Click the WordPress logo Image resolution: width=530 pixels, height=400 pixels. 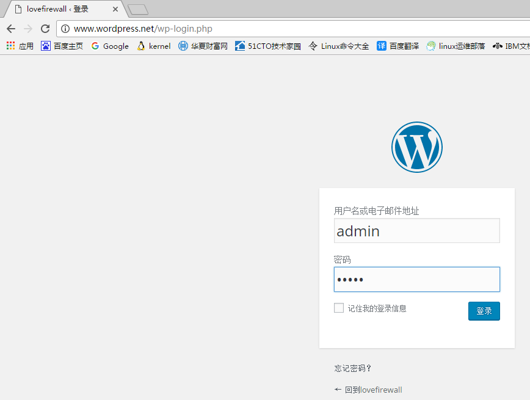tap(417, 147)
